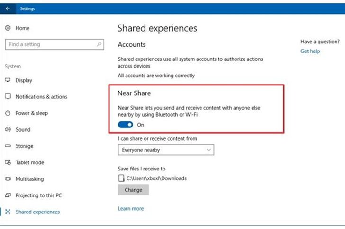Screen dimensions: 345x229
Task: Open the Get help link
Action: click(310, 51)
